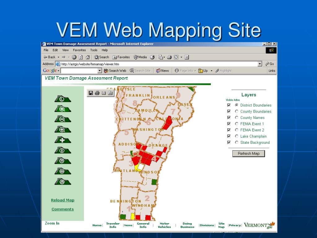This screenshot has width=317, height=238.
Task: Click the address bar URL field
Action: click(157, 64)
